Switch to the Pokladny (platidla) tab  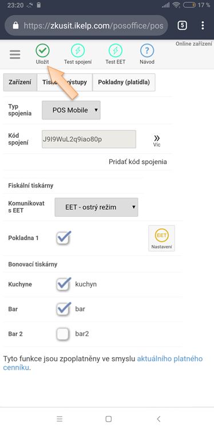[124, 82]
